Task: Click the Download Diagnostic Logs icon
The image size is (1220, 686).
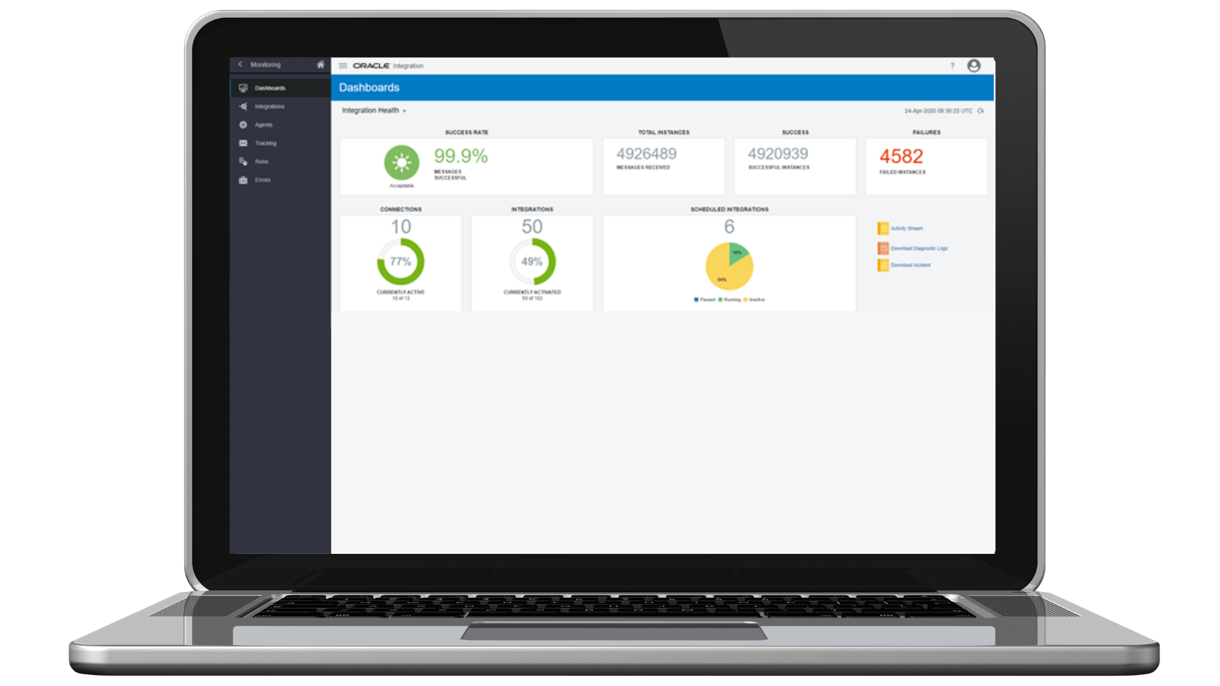Action: click(x=883, y=248)
